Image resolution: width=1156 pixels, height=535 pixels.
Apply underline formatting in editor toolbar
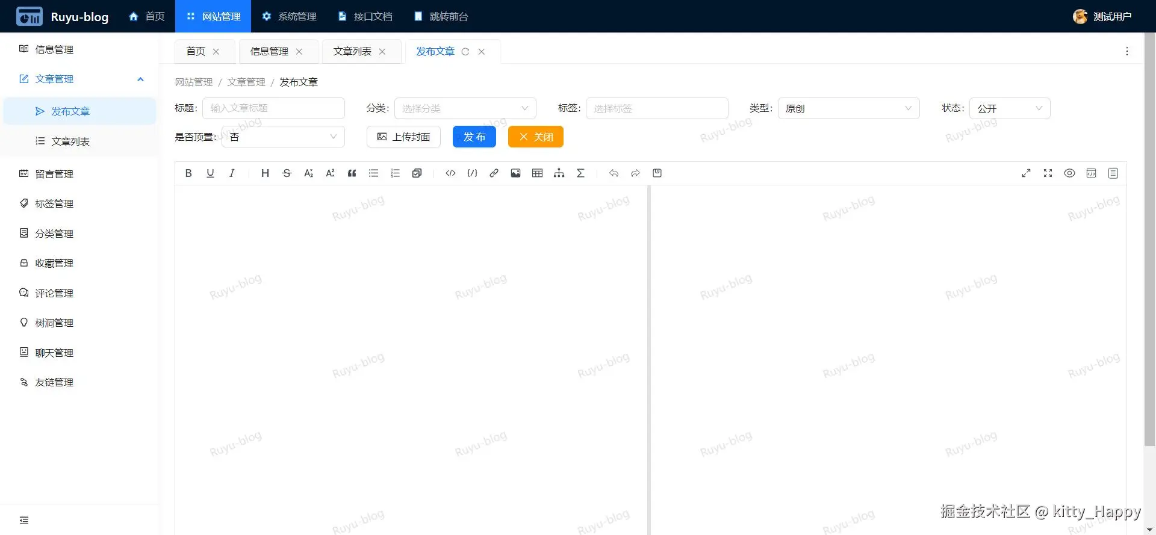click(210, 173)
